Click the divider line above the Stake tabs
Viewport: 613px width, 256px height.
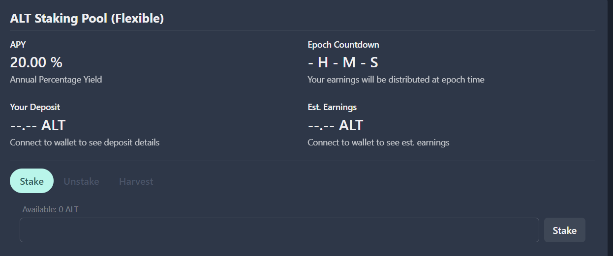click(303, 161)
